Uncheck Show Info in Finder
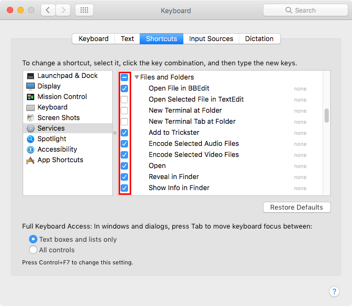 (x=124, y=188)
